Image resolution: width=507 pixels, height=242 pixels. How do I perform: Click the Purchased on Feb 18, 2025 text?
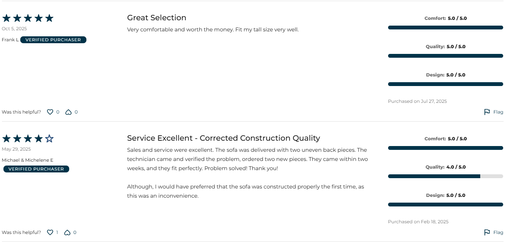click(418, 222)
